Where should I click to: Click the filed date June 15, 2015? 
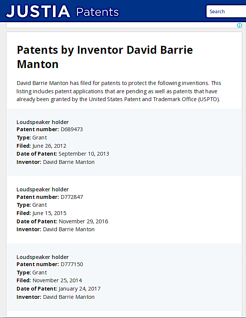coord(49,213)
